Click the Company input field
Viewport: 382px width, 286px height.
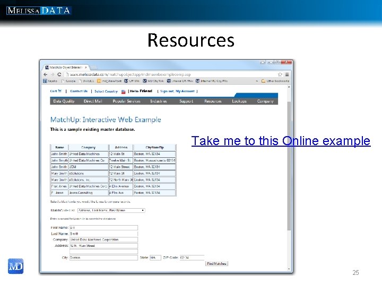coord(103,240)
